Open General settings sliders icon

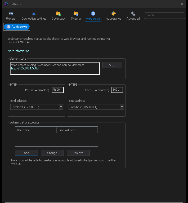click(x=11, y=14)
